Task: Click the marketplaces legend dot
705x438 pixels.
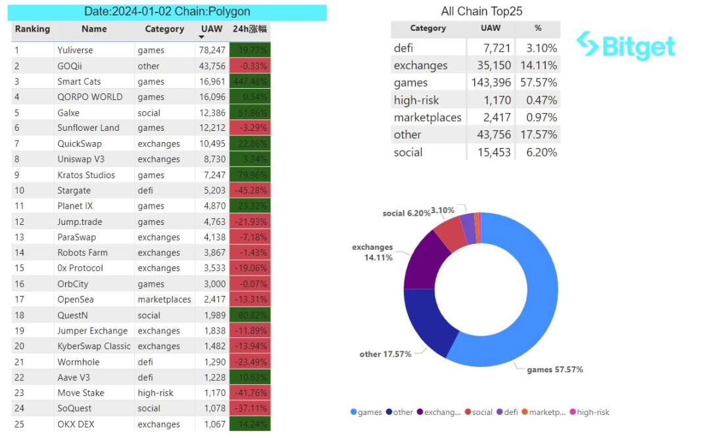Action: click(524, 412)
